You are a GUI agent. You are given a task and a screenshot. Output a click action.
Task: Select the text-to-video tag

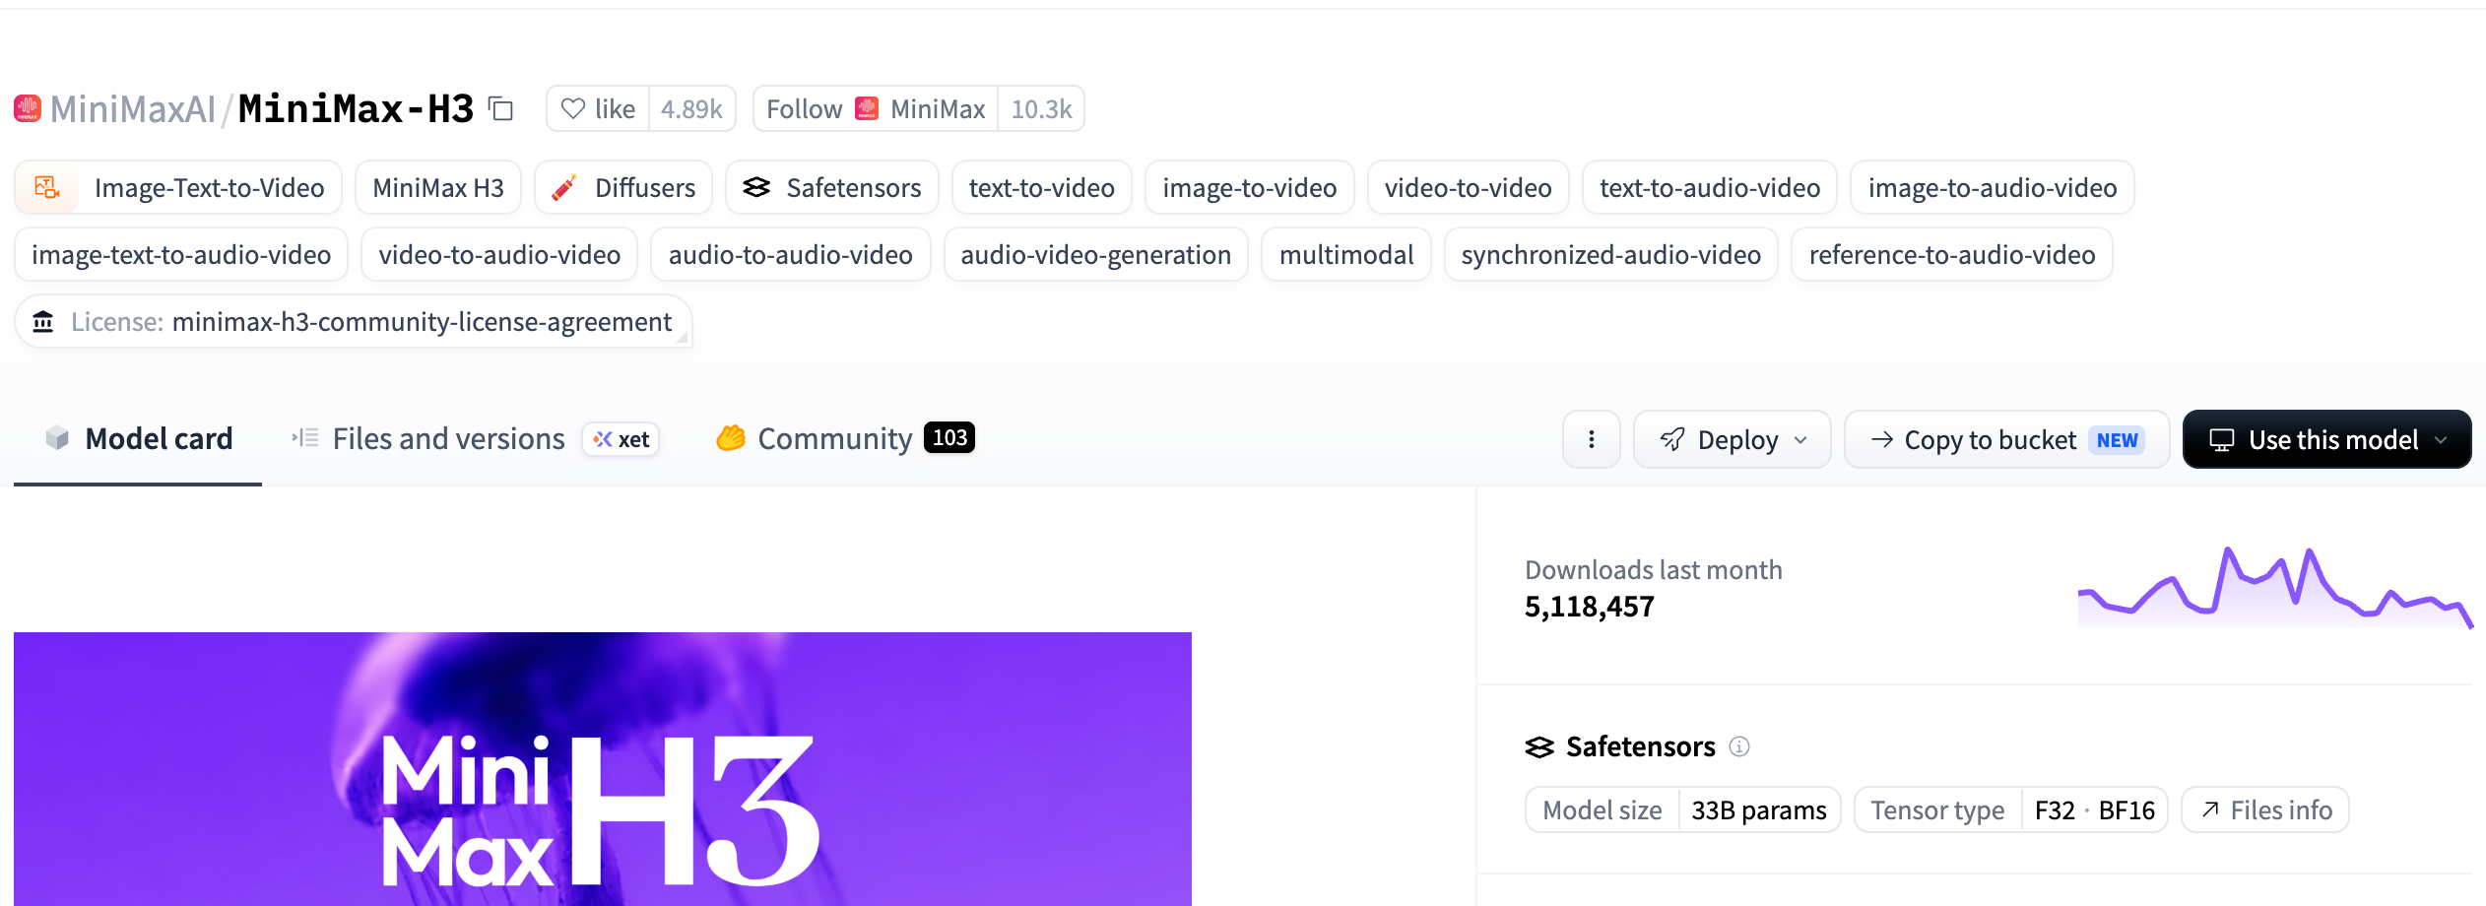1042,187
